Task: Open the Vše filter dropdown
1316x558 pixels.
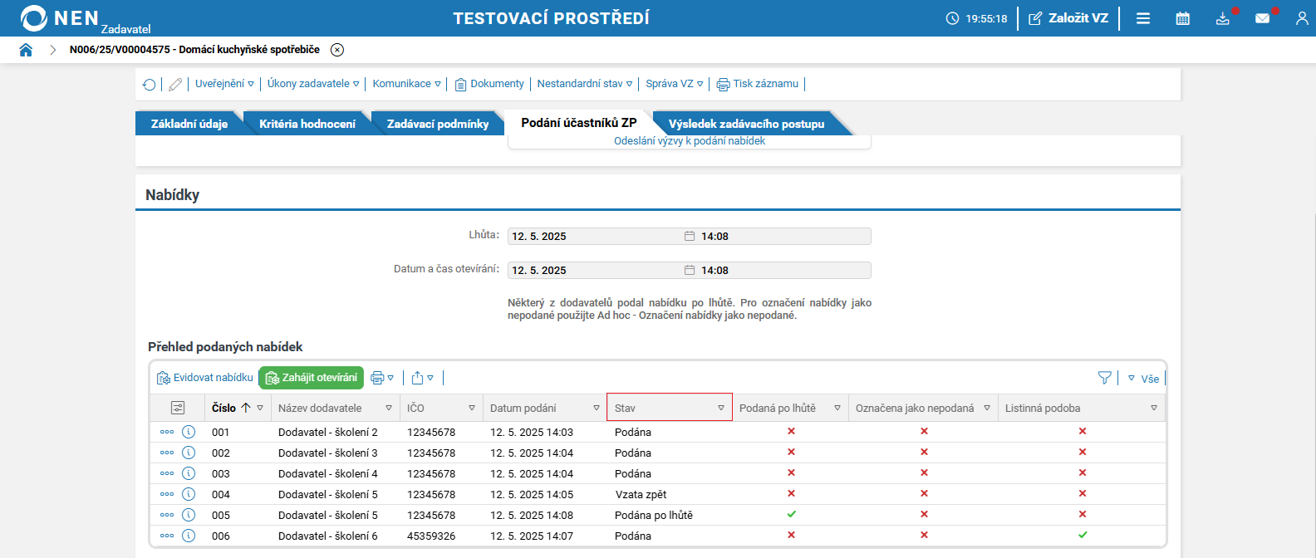Action: click(x=1143, y=379)
